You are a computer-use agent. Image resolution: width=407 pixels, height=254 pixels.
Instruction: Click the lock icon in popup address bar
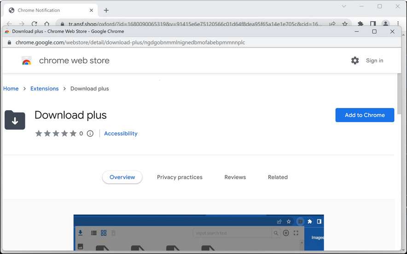9,42
